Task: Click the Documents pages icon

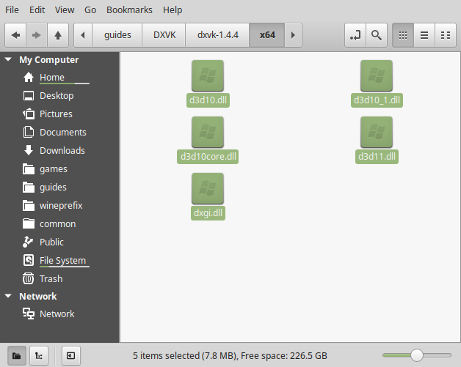Action: (x=29, y=132)
